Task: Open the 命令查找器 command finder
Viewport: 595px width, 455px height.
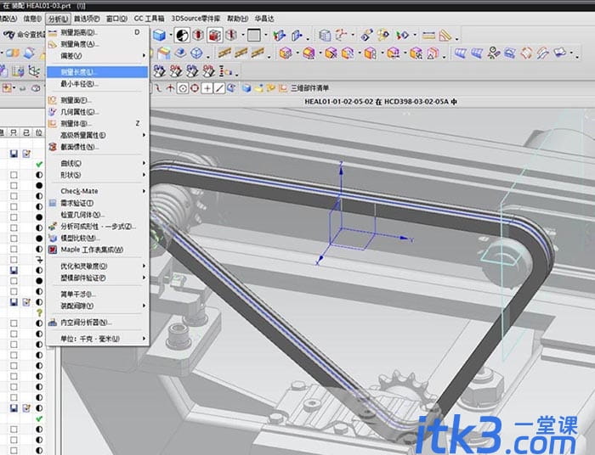Action: coord(24,35)
